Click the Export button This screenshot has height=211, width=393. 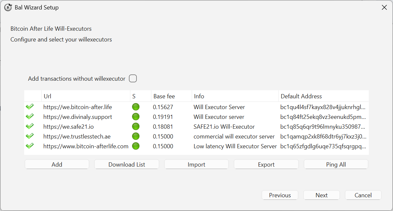(266, 164)
